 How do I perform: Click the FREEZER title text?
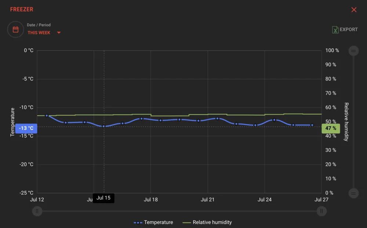point(22,10)
